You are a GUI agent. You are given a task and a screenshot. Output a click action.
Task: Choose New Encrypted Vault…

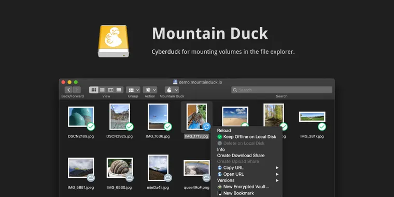(x=246, y=187)
